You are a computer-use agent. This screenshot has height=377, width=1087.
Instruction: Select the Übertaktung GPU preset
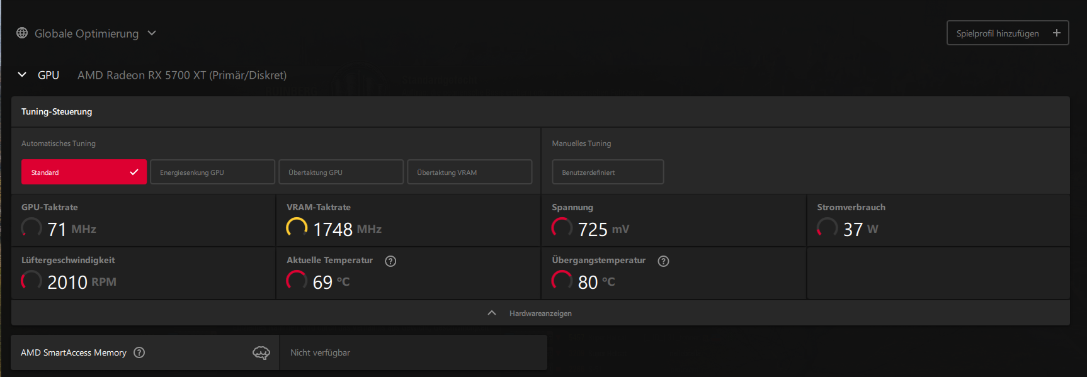(x=341, y=172)
